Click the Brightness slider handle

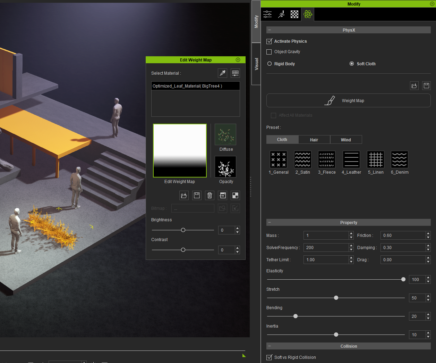tap(183, 230)
